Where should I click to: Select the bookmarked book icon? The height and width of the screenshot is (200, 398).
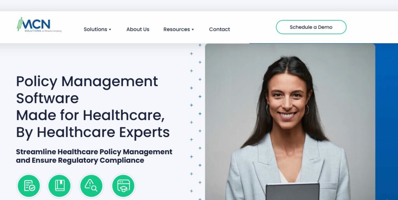pyautogui.click(x=59, y=186)
